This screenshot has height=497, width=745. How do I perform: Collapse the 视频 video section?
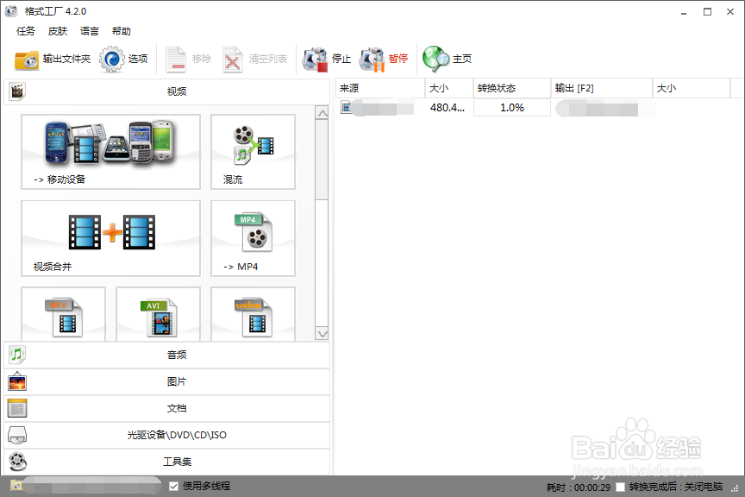click(x=166, y=91)
